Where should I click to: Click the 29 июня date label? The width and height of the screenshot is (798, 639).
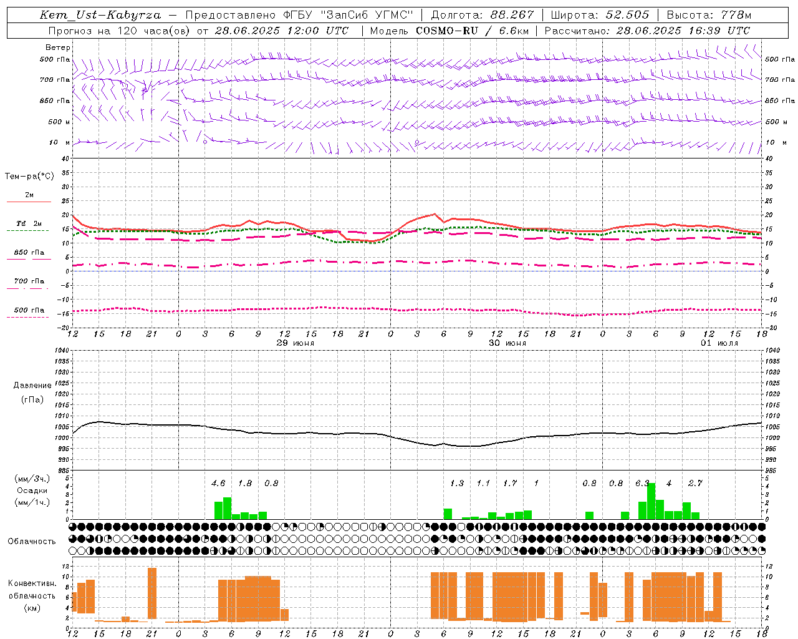(296, 343)
